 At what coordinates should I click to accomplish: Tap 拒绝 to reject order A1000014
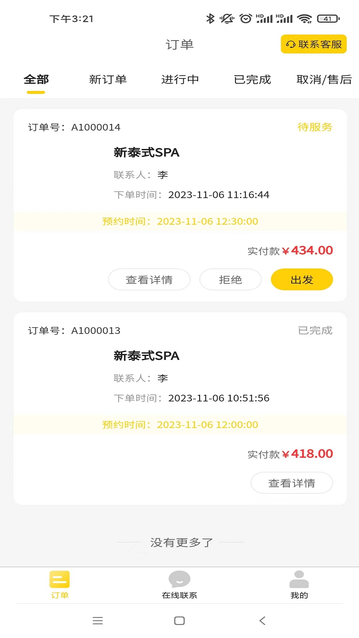point(230,279)
